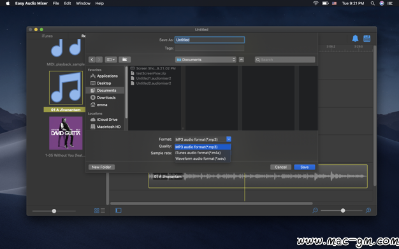Image resolution: width=399 pixels, height=249 pixels.
Task: Open Siri from the menu bar
Action: coord(382,3)
